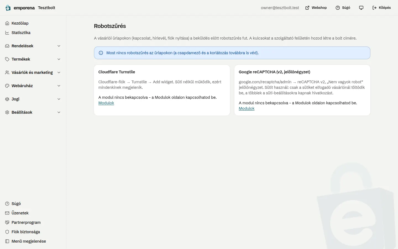The height and width of the screenshot is (249, 398).
Task: Follow Modulok link under Google reCAPTCHA
Action: pos(247,108)
